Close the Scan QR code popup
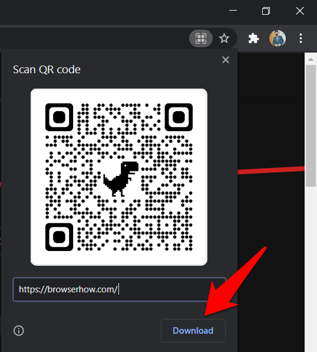This screenshot has width=317, height=352. (x=225, y=60)
